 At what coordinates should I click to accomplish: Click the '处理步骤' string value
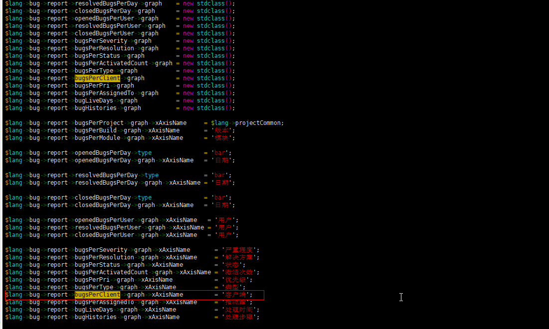tap(239, 317)
